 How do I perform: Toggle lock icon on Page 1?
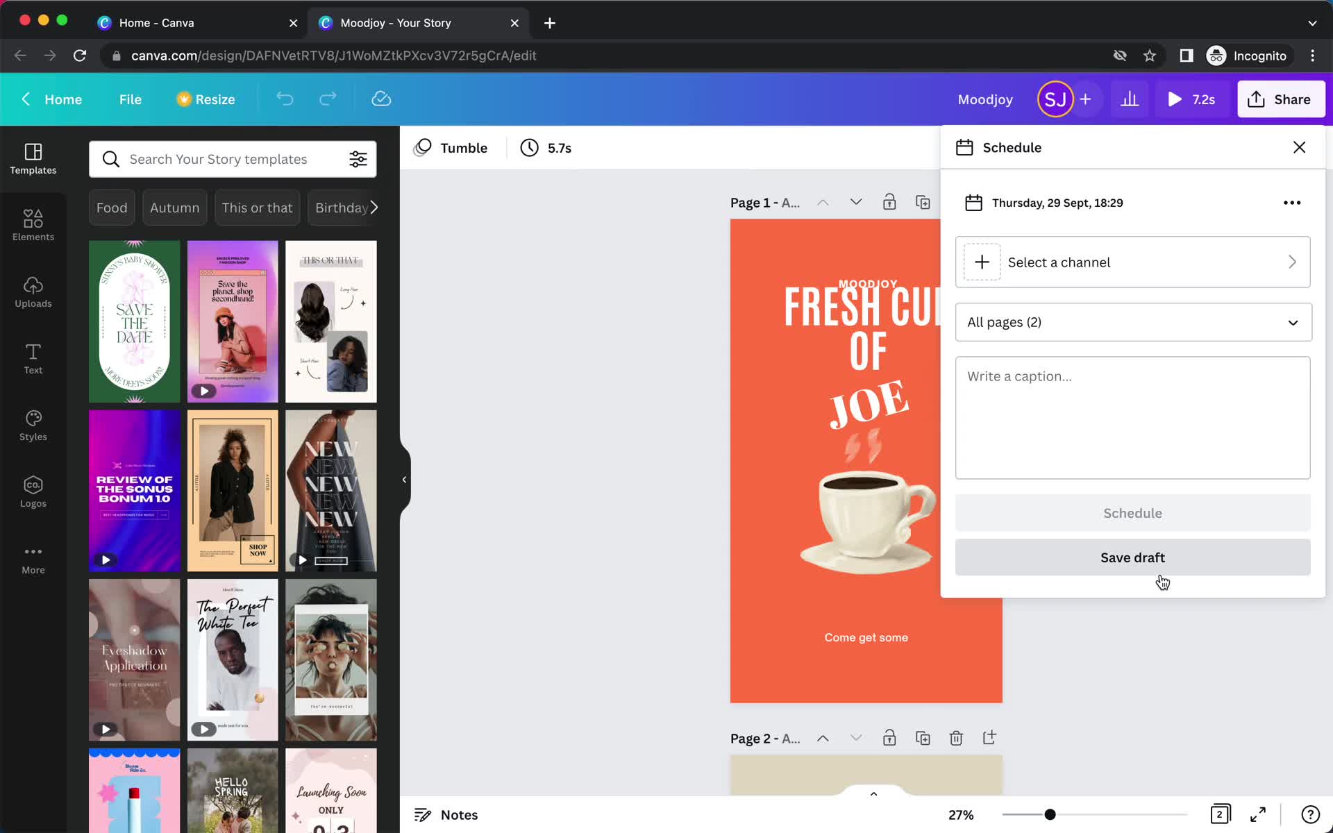pos(889,201)
